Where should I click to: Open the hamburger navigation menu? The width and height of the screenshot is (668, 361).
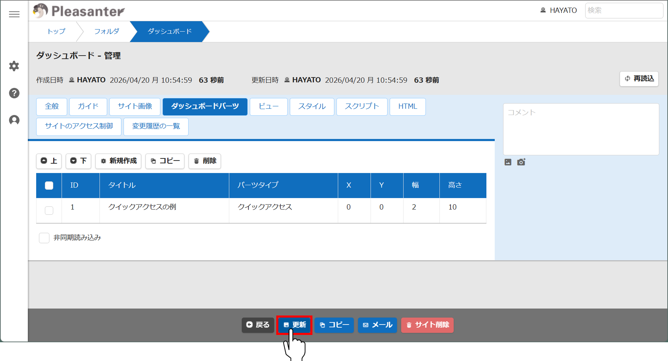click(14, 14)
